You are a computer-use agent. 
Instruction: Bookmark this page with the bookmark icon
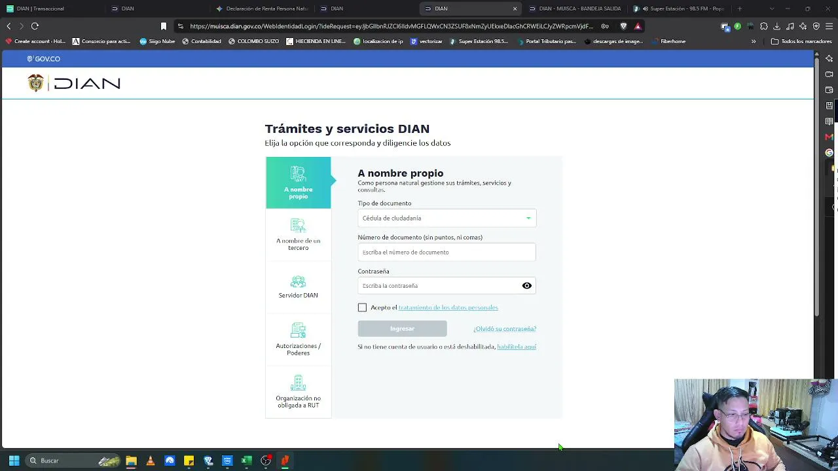164,26
